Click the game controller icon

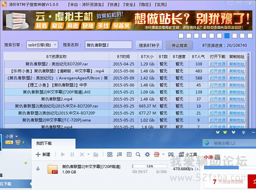(x=171, y=155)
